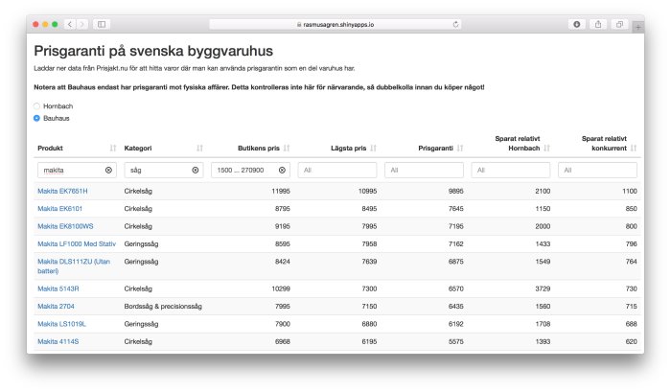This screenshot has height=392, width=671.
Task: Click the Lägsta pris filter field
Action: coord(337,171)
